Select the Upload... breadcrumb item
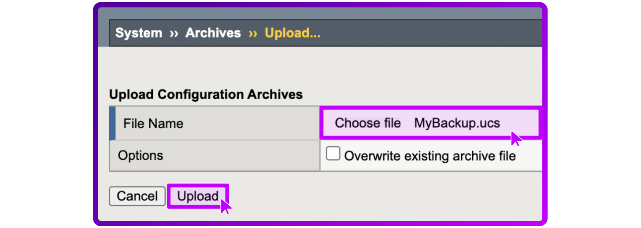Viewport: 641px width, 228px height. [x=293, y=33]
